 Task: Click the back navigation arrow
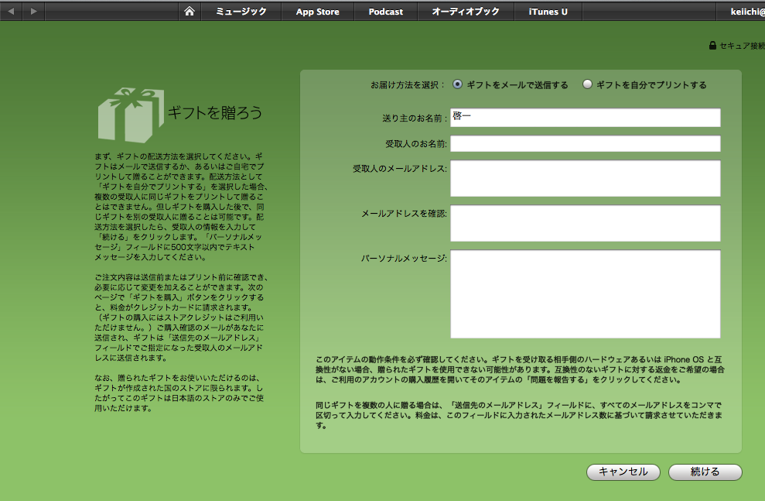pos(12,12)
